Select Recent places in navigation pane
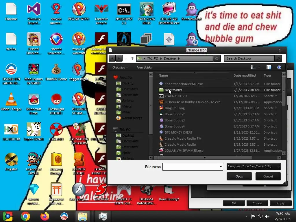The image size is (296, 222). (132, 118)
